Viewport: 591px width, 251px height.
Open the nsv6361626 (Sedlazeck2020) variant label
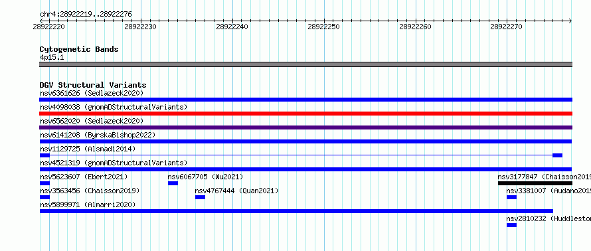click(92, 93)
